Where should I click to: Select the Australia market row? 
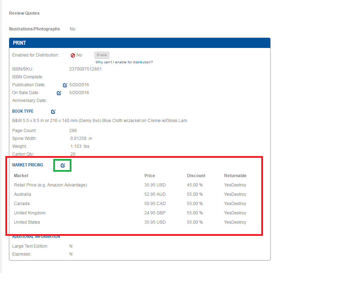(x=23, y=194)
